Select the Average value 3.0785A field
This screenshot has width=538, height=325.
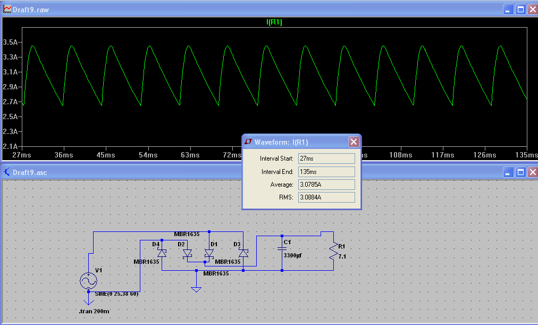[x=326, y=184]
